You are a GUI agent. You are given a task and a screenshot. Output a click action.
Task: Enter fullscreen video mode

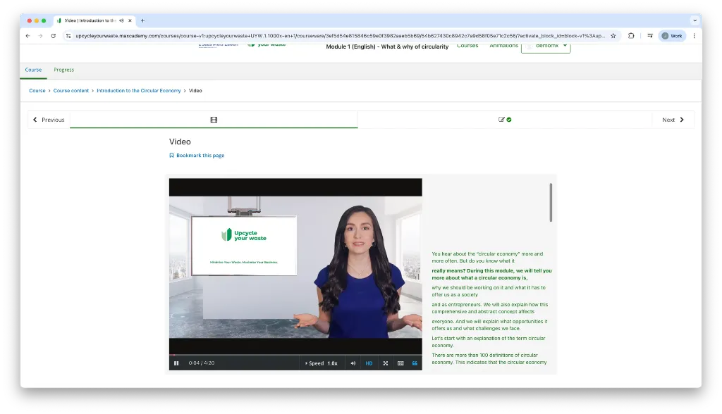[386, 363]
